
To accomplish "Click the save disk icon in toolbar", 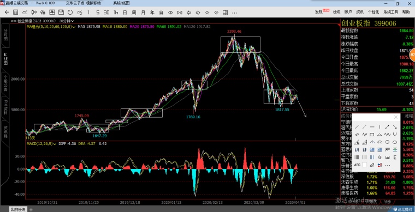I will pos(61,12).
